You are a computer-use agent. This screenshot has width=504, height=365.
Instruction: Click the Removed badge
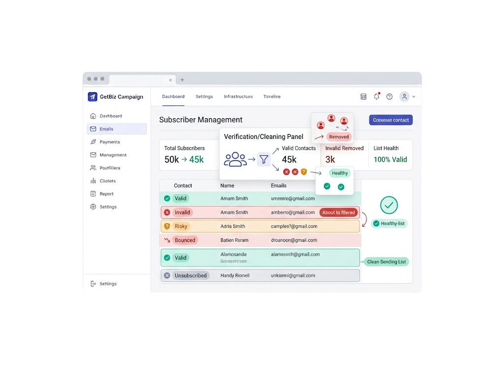(339, 136)
